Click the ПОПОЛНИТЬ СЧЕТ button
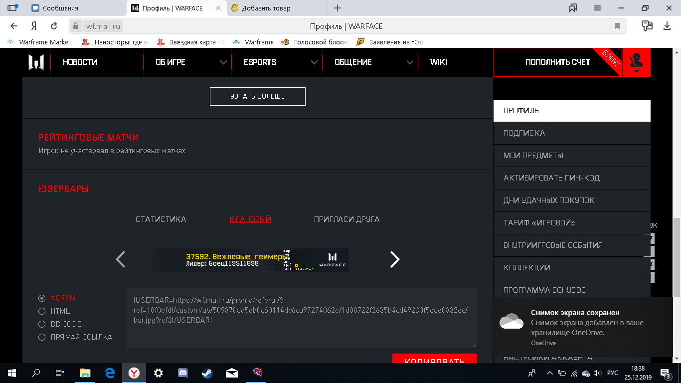681x383 pixels. tap(558, 62)
